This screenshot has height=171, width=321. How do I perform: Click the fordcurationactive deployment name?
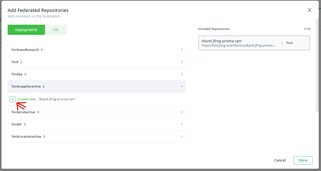(x=26, y=137)
